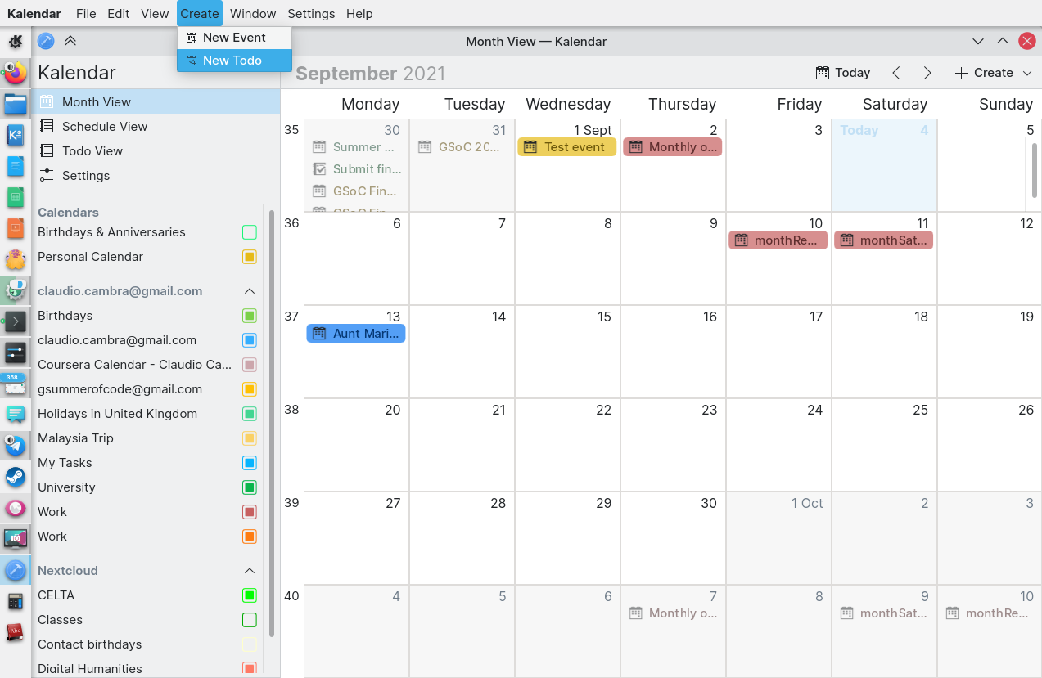This screenshot has height=678, width=1042.
Task: Open Firefox from the dock
Action: (x=16, y=74)
